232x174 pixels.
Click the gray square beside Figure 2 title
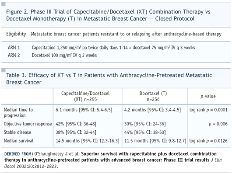coord(4,4)
